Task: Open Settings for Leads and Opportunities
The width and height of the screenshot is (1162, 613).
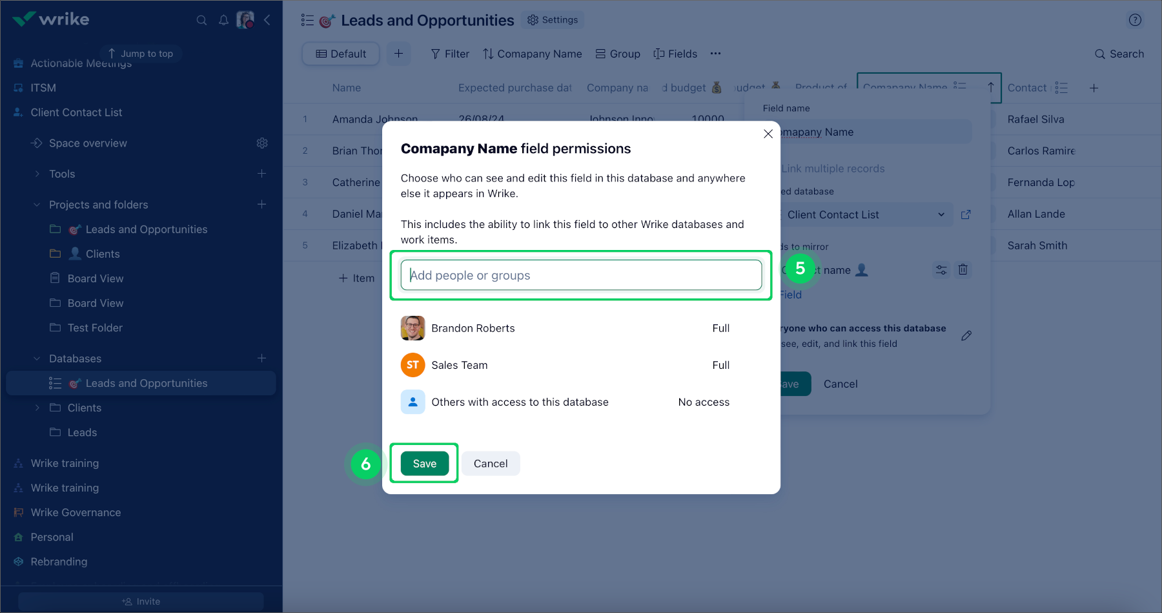Action: (552, 20)
